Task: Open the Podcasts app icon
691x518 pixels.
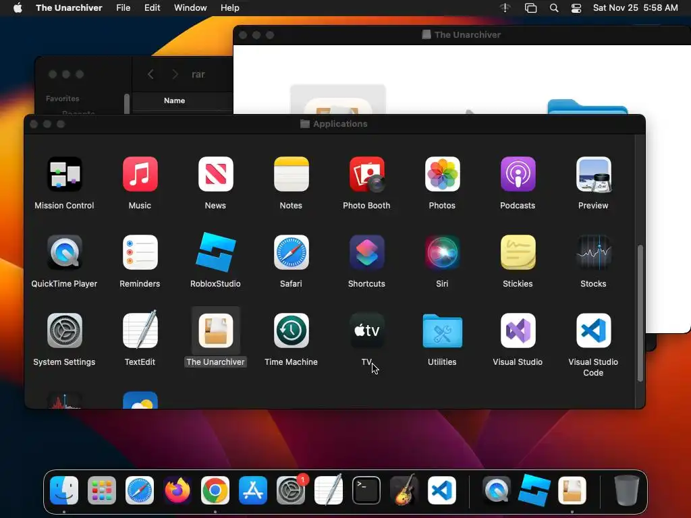Action: coord(518,175)
